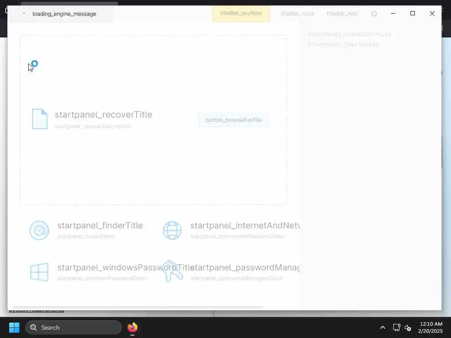Close the application window

click(x=432, y=14)
